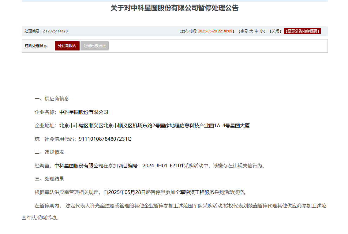This screenshot has height=234, width=348.
Task: Click the heading 三、处理结果
Action: pos(50,179)
